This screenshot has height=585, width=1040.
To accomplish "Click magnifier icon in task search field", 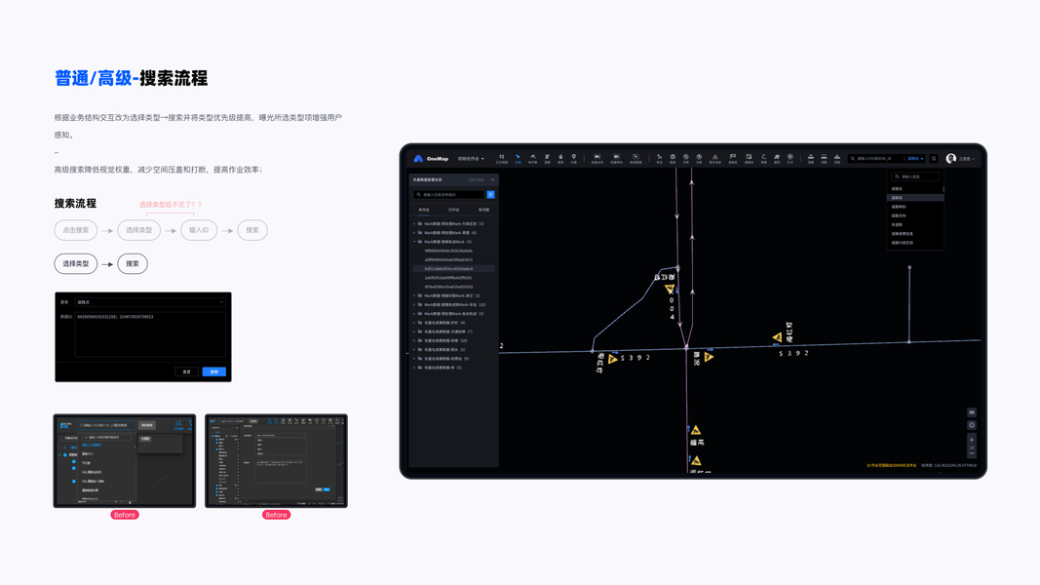I will click(x=418, y=194).
